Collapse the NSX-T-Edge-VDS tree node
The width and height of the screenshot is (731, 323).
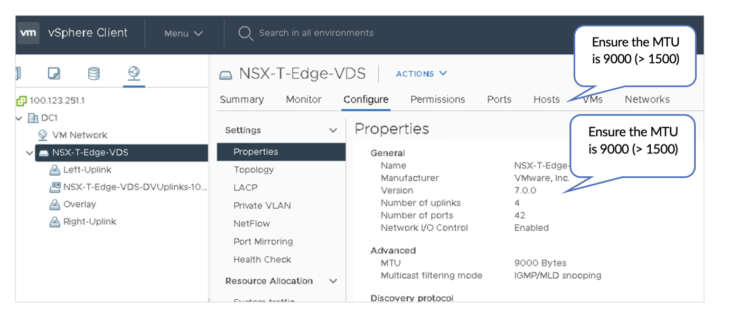[29, 153]
